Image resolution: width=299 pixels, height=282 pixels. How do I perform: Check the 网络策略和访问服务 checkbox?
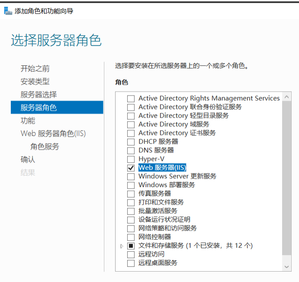click(x=131, y=228)
